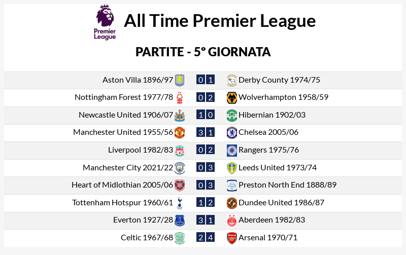Click the Premier League lion logo
Screen dimensions: 406x255
[x=105, y=22]
